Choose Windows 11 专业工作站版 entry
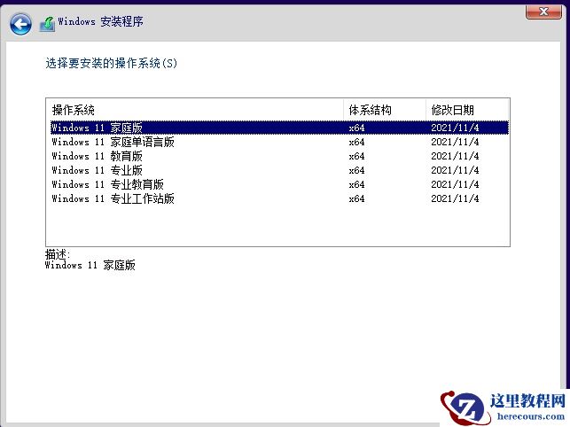The image size is (570, 427). pyautogui.click(x=279, y=198)
